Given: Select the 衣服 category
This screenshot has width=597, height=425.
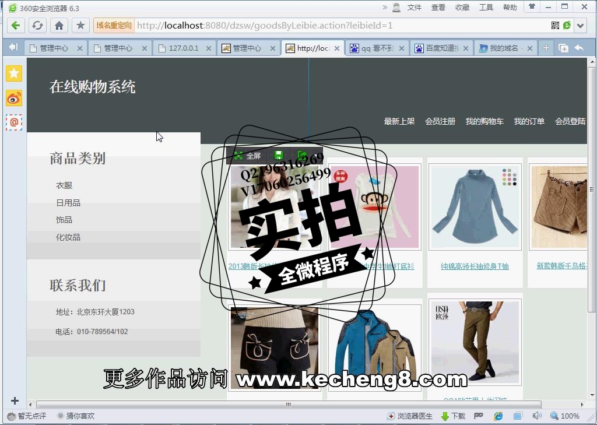Looking at the screenshot, I should [x=64, y=185].
